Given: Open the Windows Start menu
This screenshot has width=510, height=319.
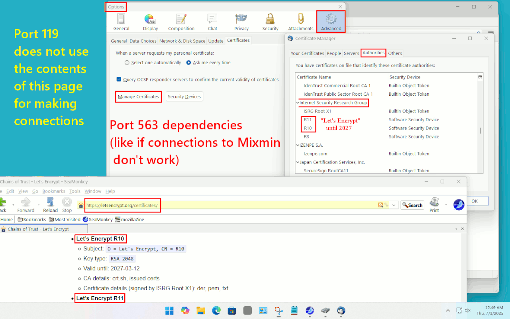Looking at the screenshot, I should [169, 310].
